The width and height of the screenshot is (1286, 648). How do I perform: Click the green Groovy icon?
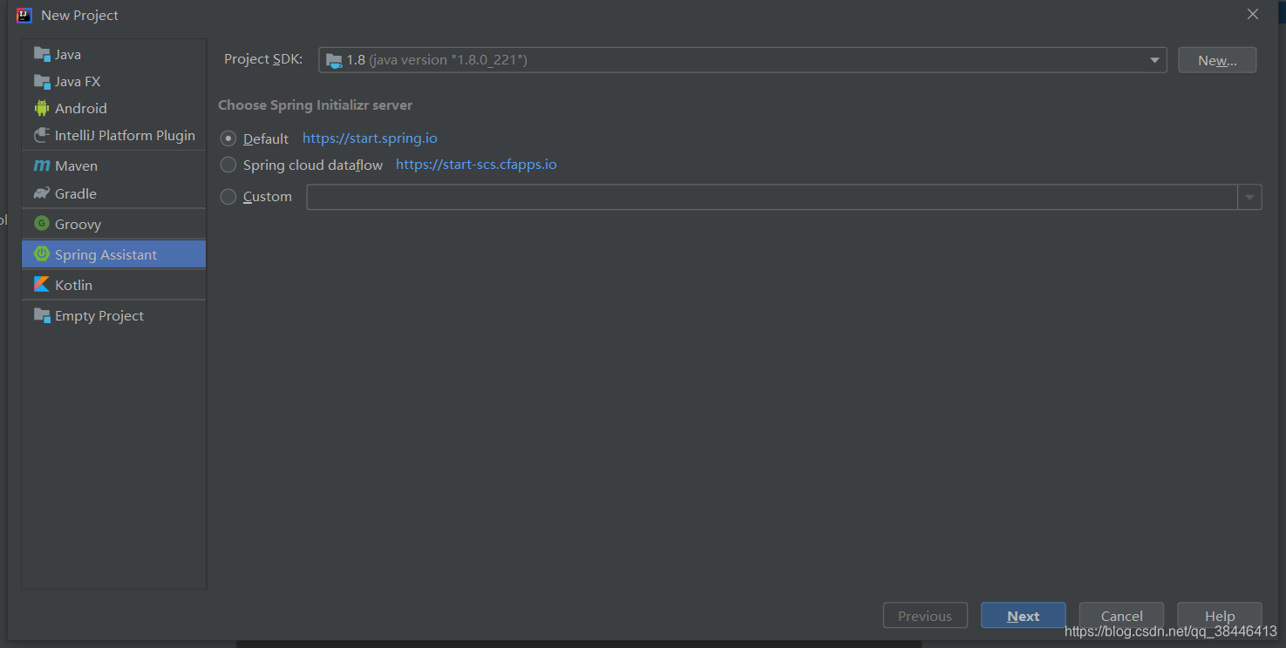point(42,224)
